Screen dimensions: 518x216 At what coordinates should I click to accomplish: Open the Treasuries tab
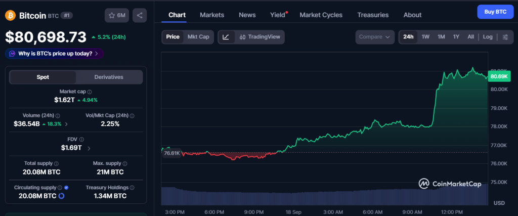373,15
